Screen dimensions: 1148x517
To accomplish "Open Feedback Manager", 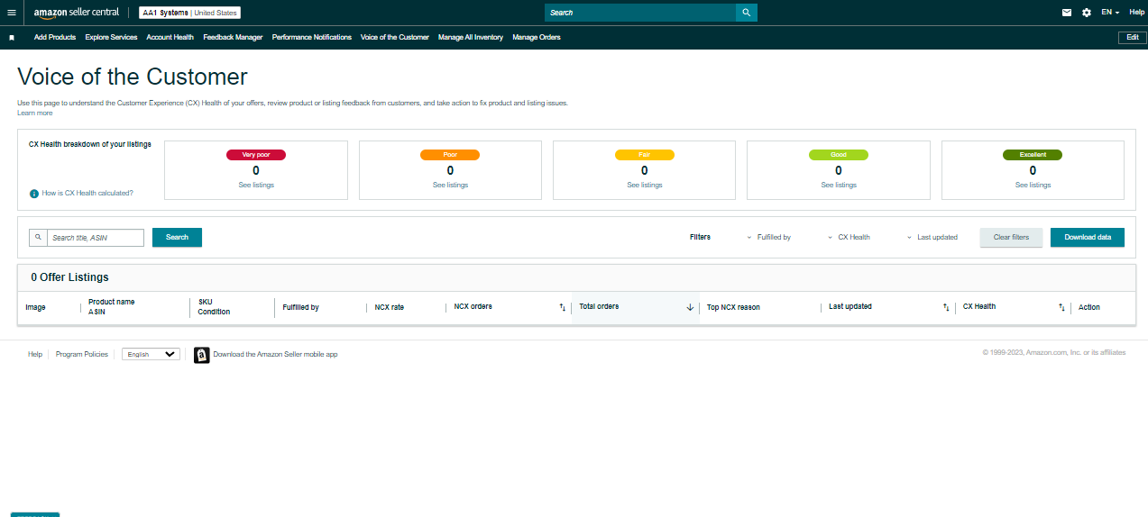I will click(x=233, y=38).
